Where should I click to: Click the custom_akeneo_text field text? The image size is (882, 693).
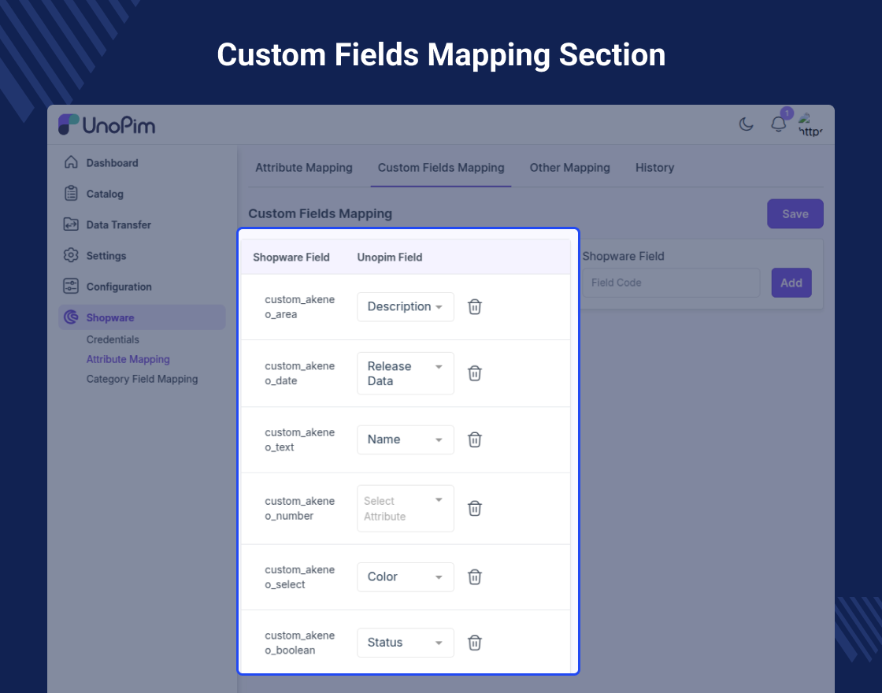299,440
